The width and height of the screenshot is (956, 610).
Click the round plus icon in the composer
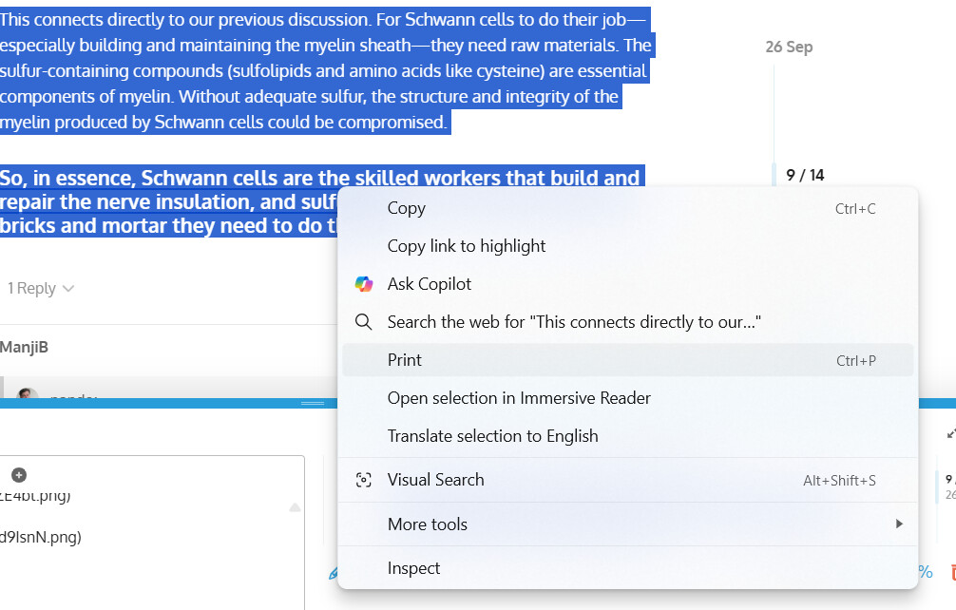pyautogui.click(x=19, y=475)
